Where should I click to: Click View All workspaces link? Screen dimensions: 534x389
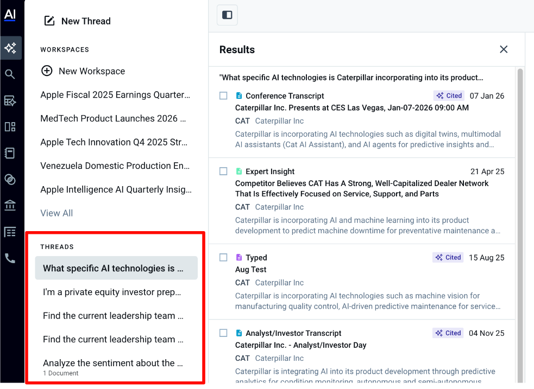[56, 213]
